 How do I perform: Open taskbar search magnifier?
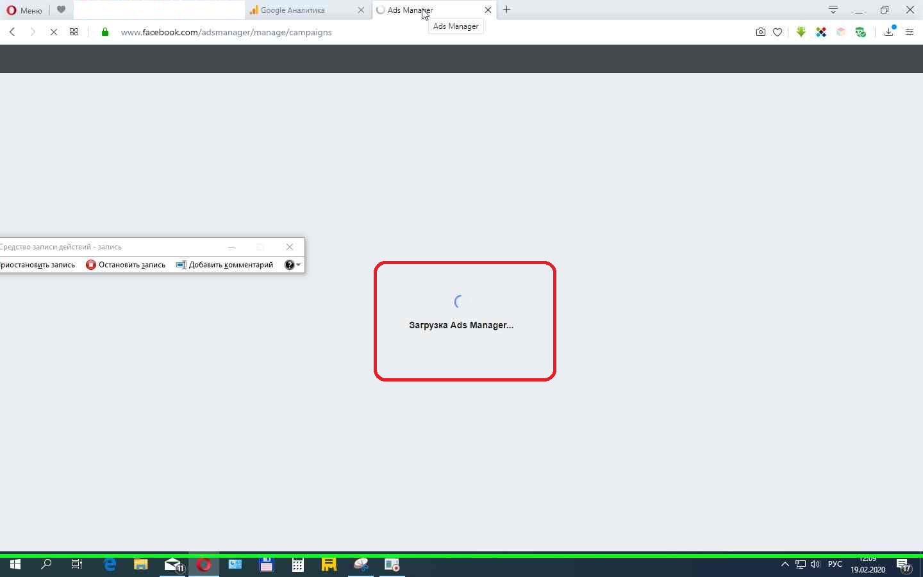pos(46,565)
